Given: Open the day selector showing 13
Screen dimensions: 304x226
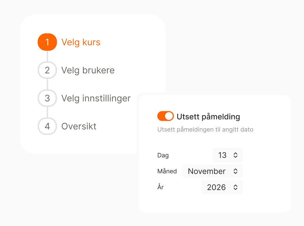Looking at the screenshot, I should tap(228, 155).
